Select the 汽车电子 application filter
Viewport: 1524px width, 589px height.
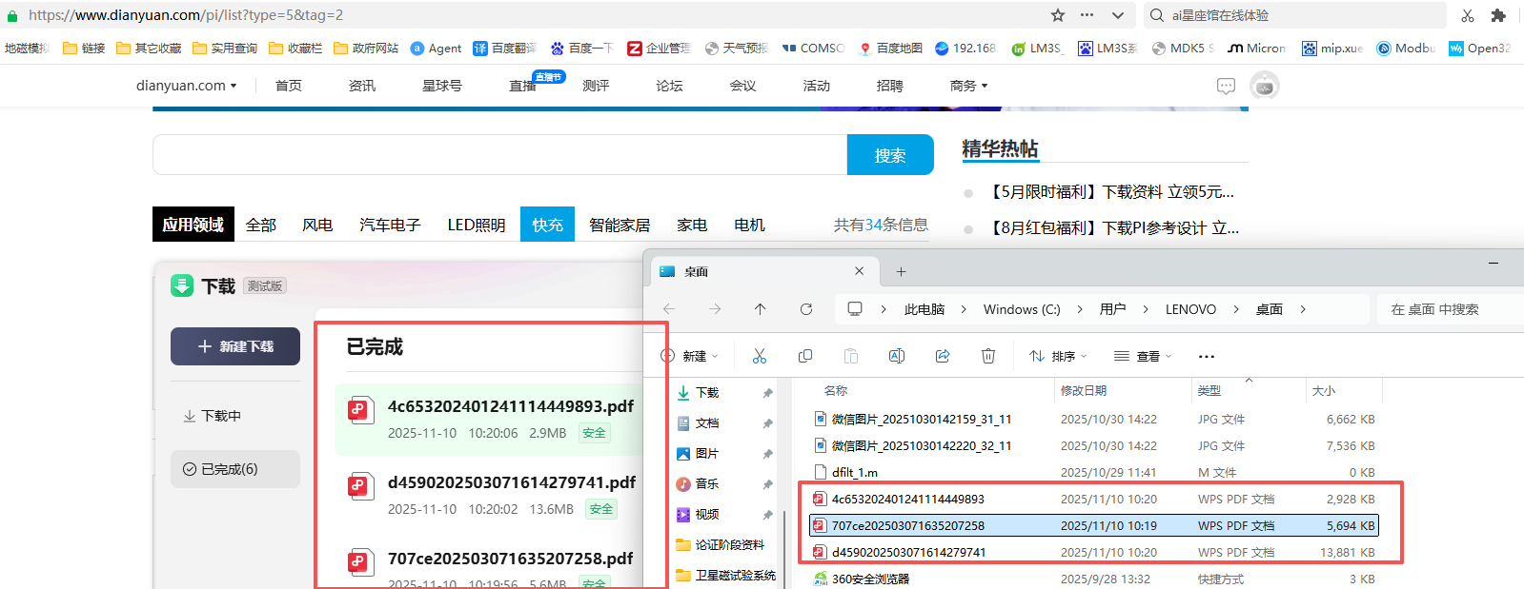pyautogui.click(x=390, y=225)
